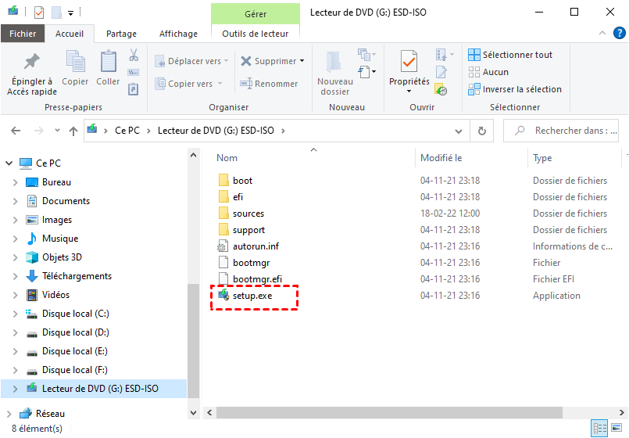Viewport: 629px width, 438px height.
Task: Click the Copier icon in Presse-papiers
Action: coord(75,62)
